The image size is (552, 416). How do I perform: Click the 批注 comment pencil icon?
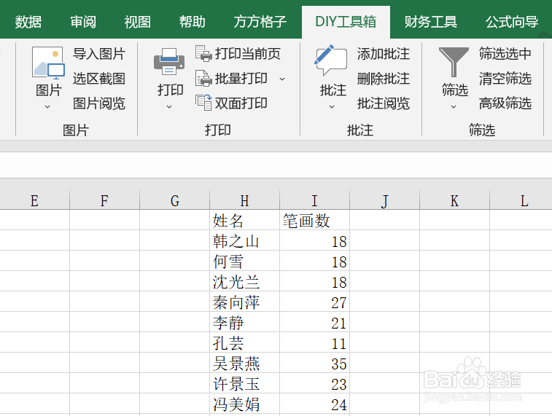[330, 60]
